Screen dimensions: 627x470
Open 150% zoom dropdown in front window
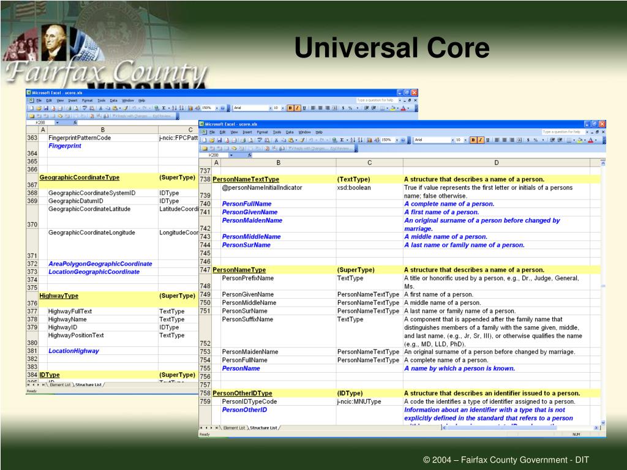point(397,140)
